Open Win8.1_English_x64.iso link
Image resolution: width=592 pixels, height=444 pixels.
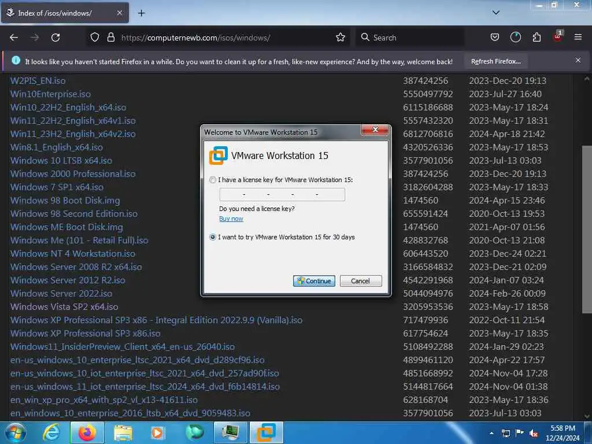point(57,147)
